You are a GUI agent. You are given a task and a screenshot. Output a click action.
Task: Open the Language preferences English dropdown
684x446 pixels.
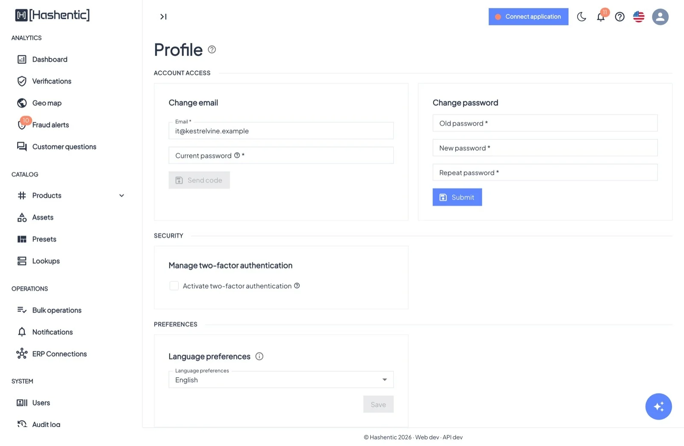point(281,380)
